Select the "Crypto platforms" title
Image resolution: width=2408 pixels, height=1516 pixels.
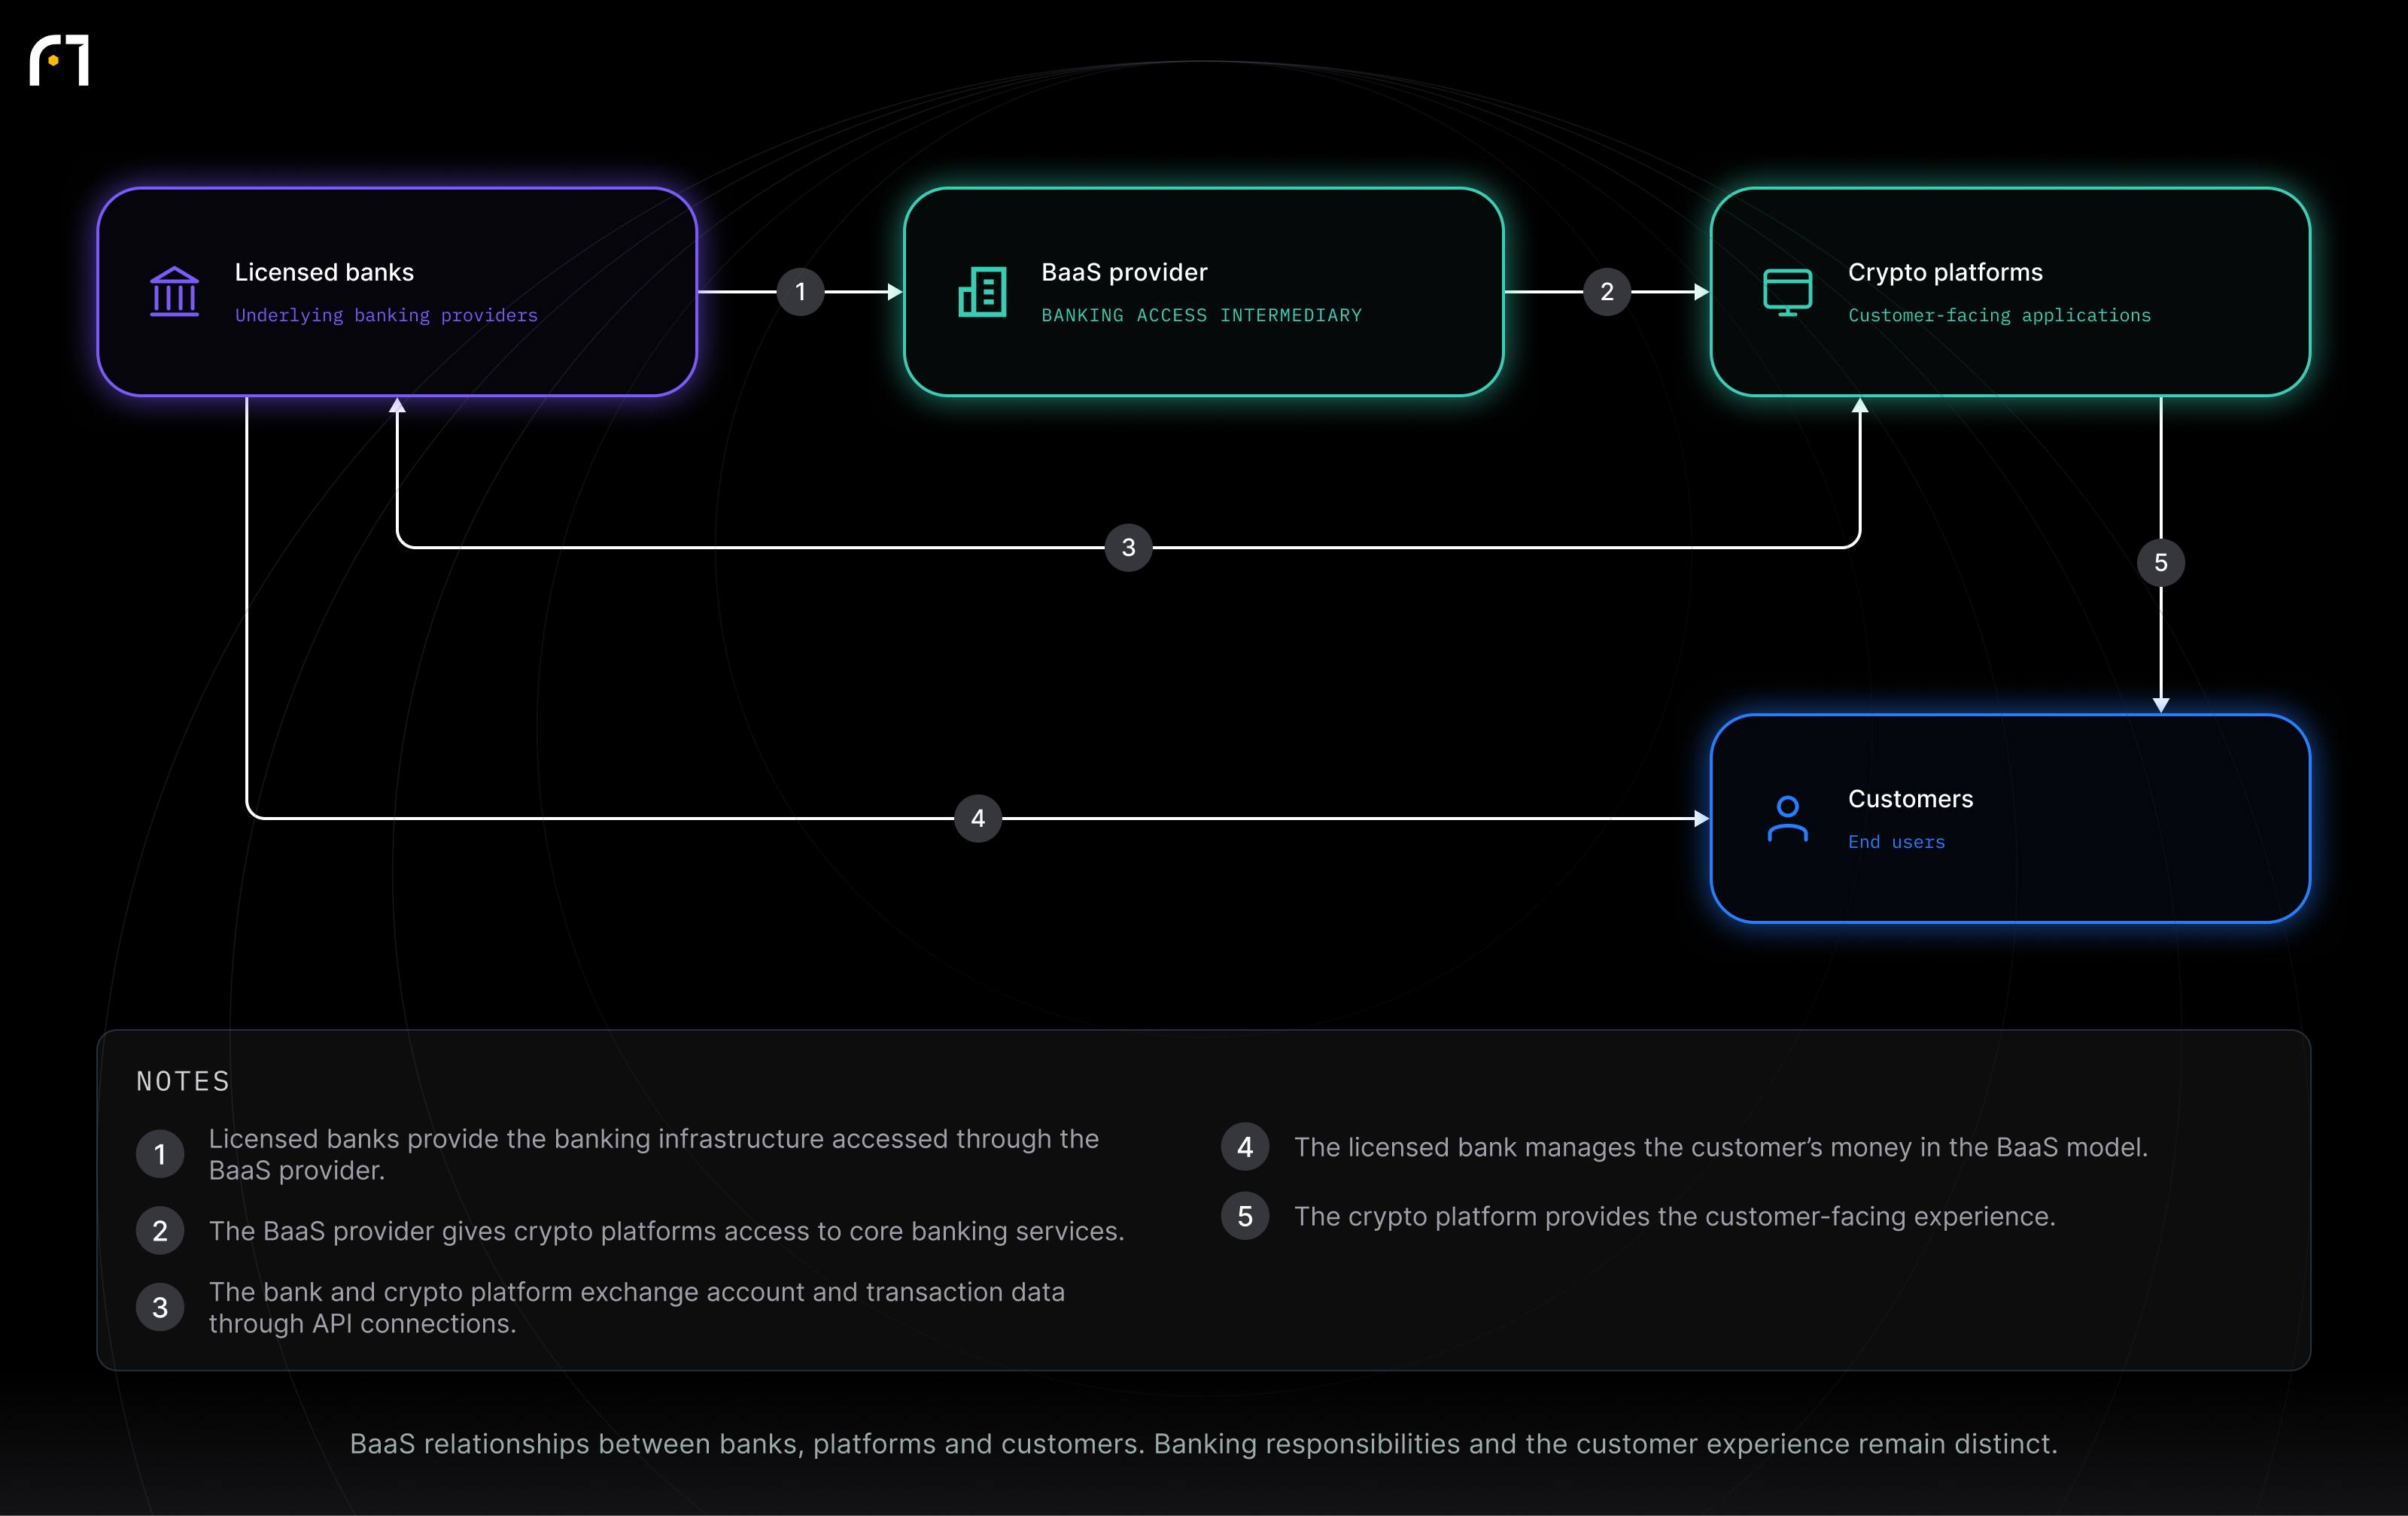pos(1945,272)
